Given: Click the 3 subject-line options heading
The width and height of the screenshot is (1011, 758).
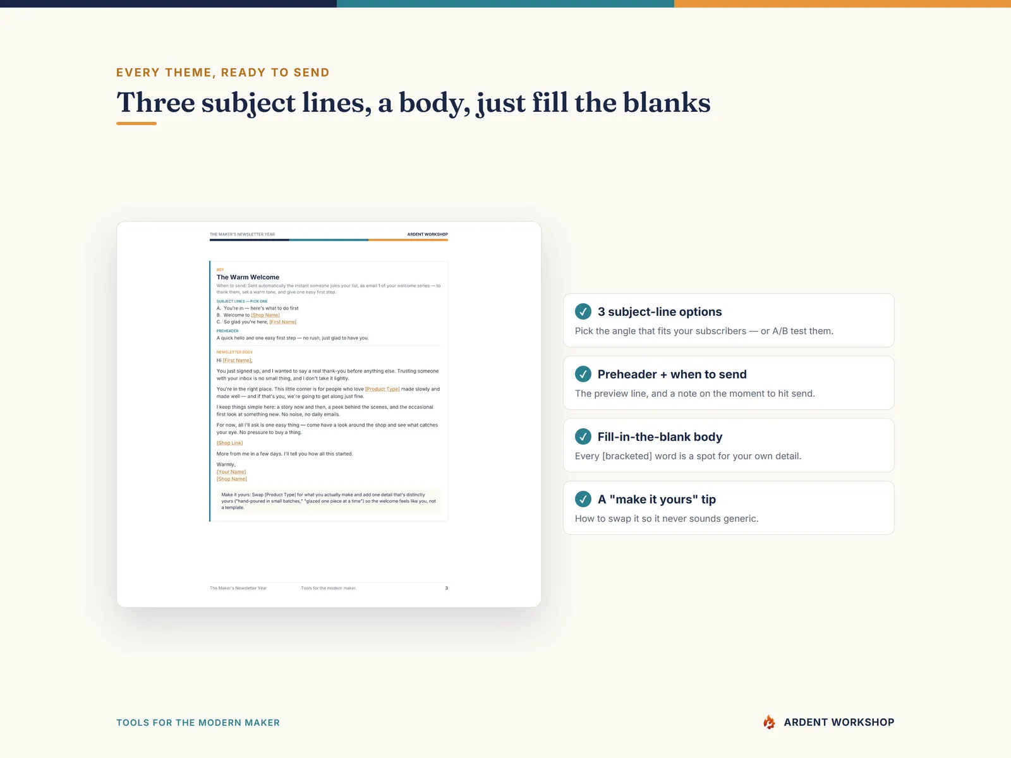Looking at the screenshot, I should pos(660,311).
